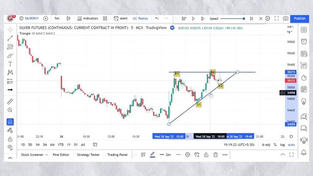Open the chart patterns tool
This screenshot has width=313, height=176.
pyautogui.click(x=10, y=72)
